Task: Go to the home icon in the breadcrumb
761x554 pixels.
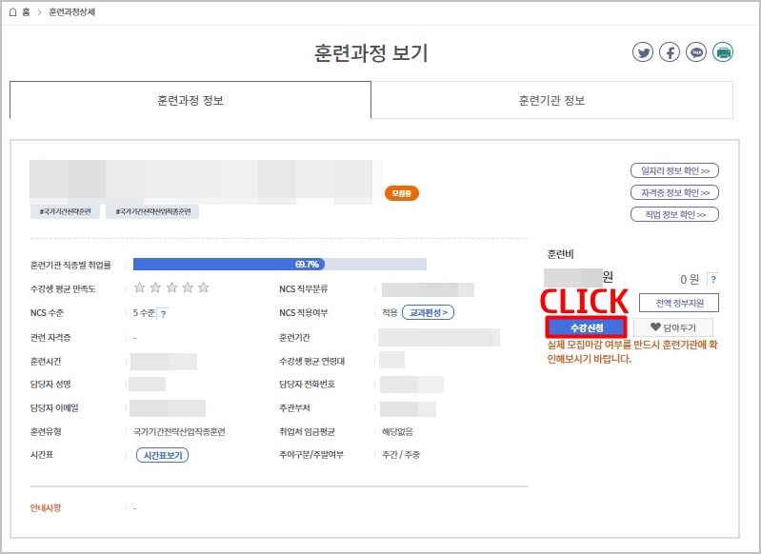Action: click(13, 12)
